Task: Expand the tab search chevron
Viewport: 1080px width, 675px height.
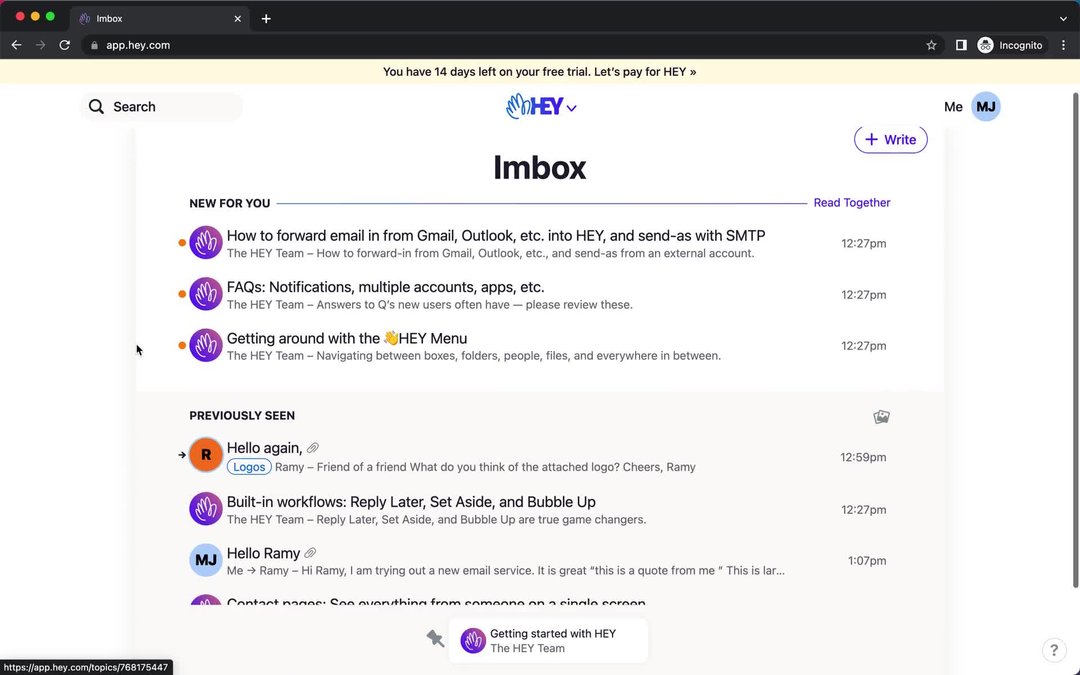Action: coord(1063,19)
